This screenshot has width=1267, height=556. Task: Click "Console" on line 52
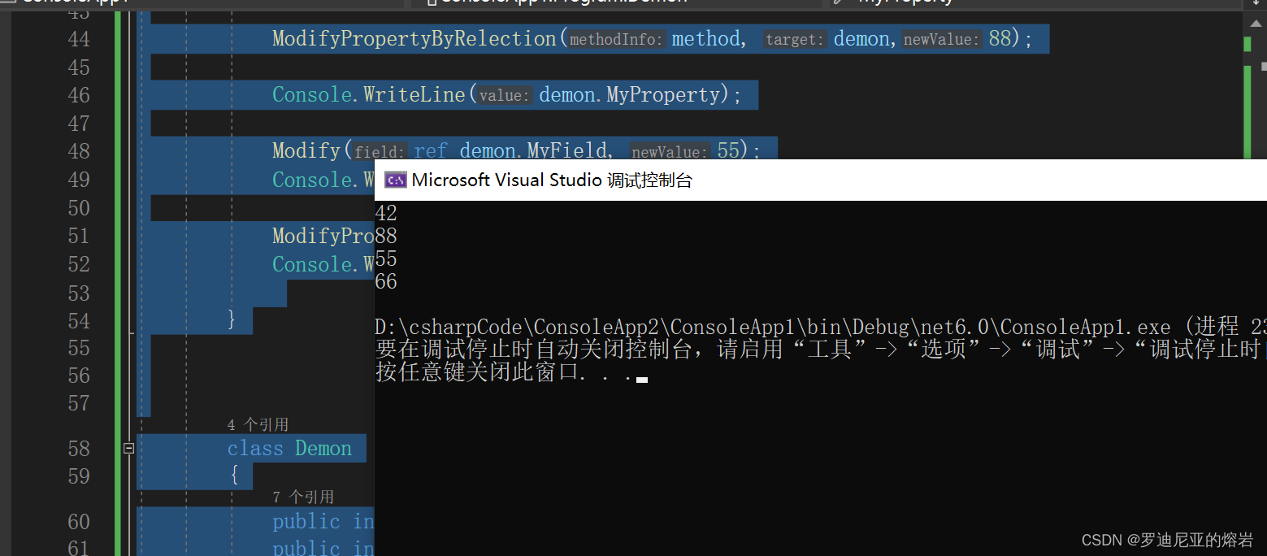pos(311,264)
